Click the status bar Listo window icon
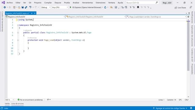195x110 pixels. pos(2,108)
